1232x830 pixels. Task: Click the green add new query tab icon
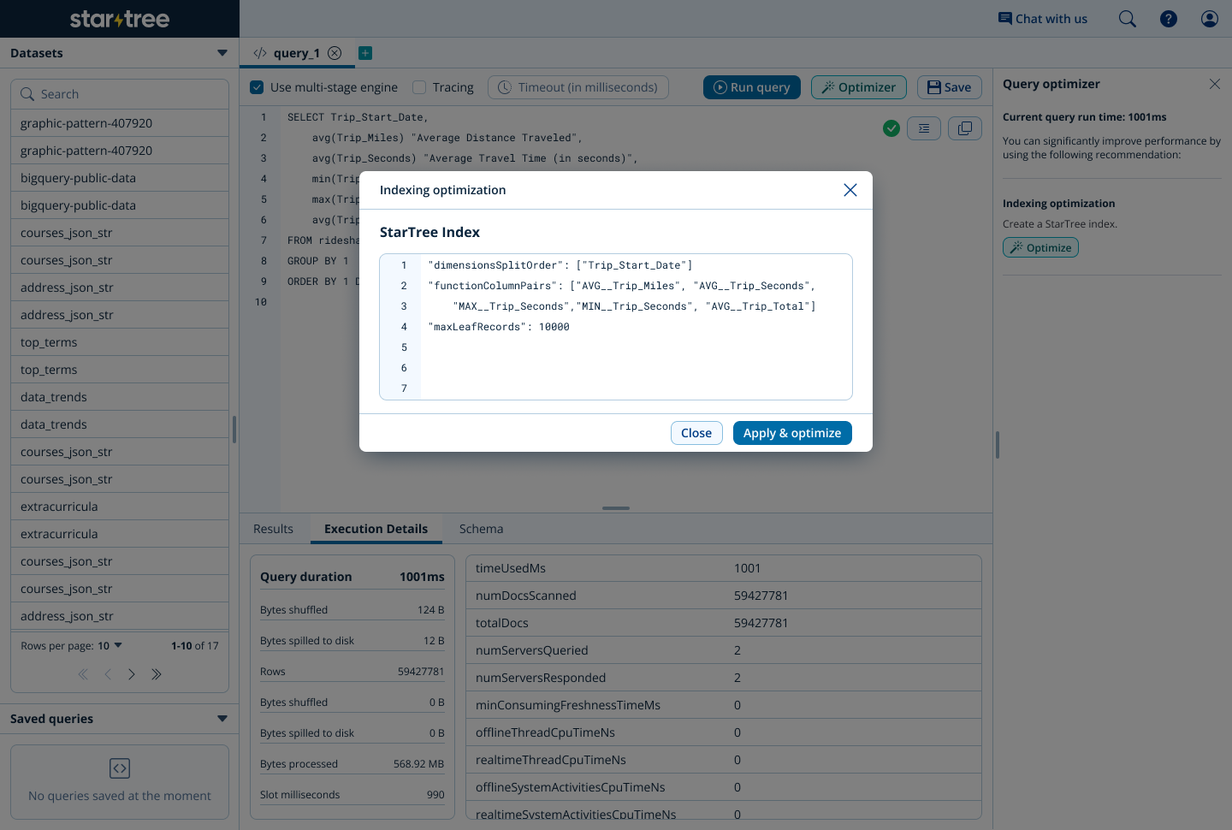365,53
